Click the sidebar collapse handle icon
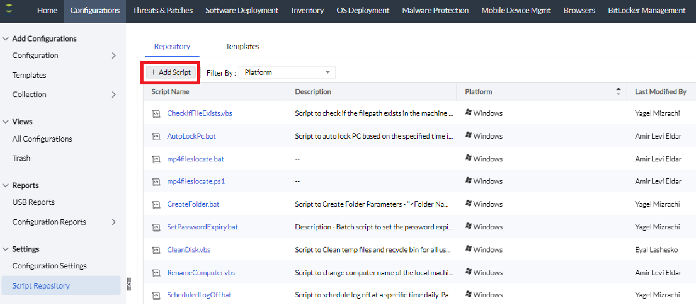Viewport: 696px width, 304px height. pos(129,285)
